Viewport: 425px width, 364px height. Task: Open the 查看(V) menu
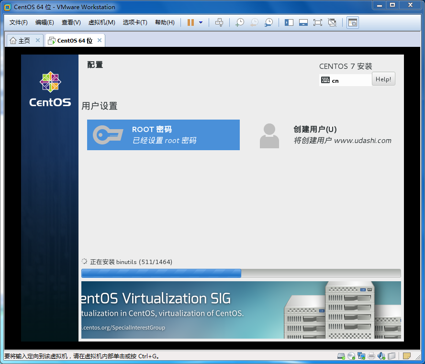tap(71, 22)
